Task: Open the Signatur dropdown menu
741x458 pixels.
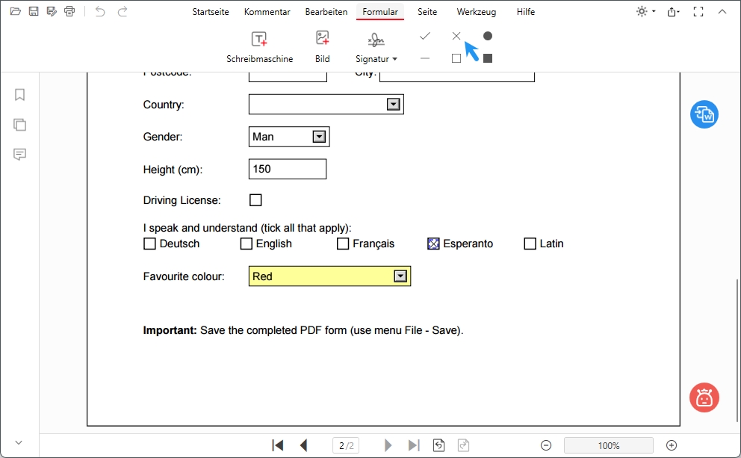Action: 376,58
